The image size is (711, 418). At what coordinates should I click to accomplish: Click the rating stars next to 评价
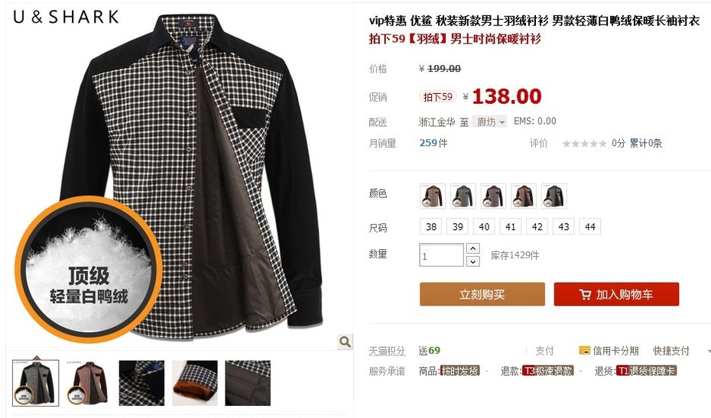point(585,144)
